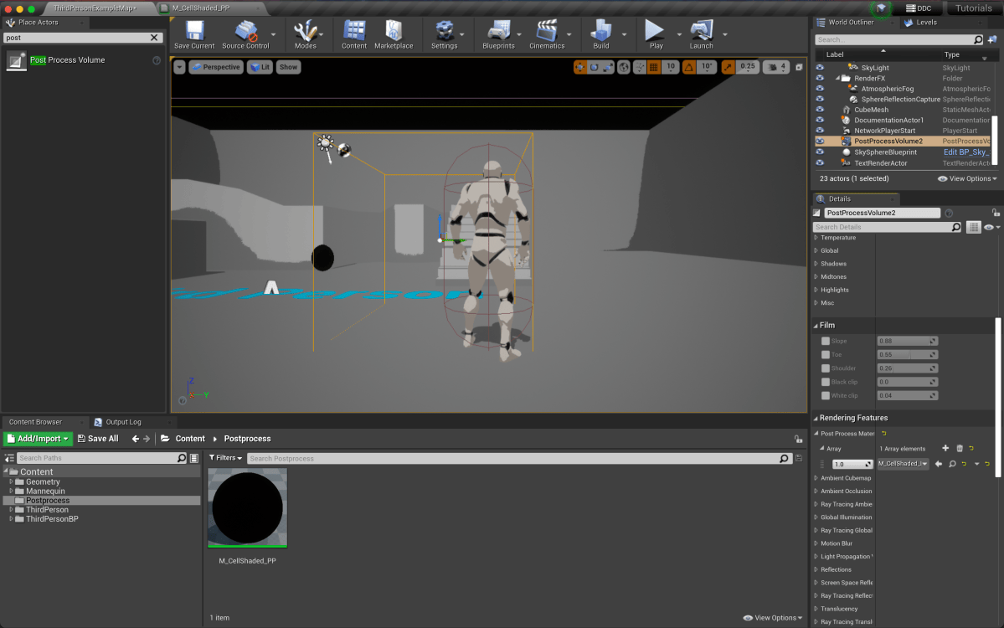Select the scale gizmo mode in viewport

point(608,67)
